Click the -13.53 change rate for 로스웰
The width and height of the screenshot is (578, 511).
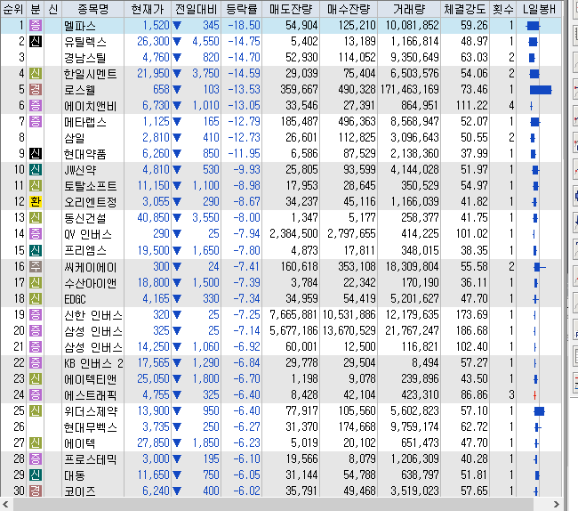244,90
